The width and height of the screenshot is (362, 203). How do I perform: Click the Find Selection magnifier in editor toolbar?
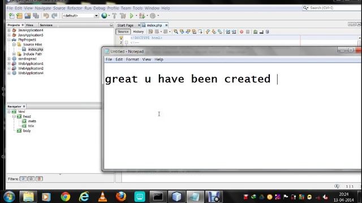point(176,32)
